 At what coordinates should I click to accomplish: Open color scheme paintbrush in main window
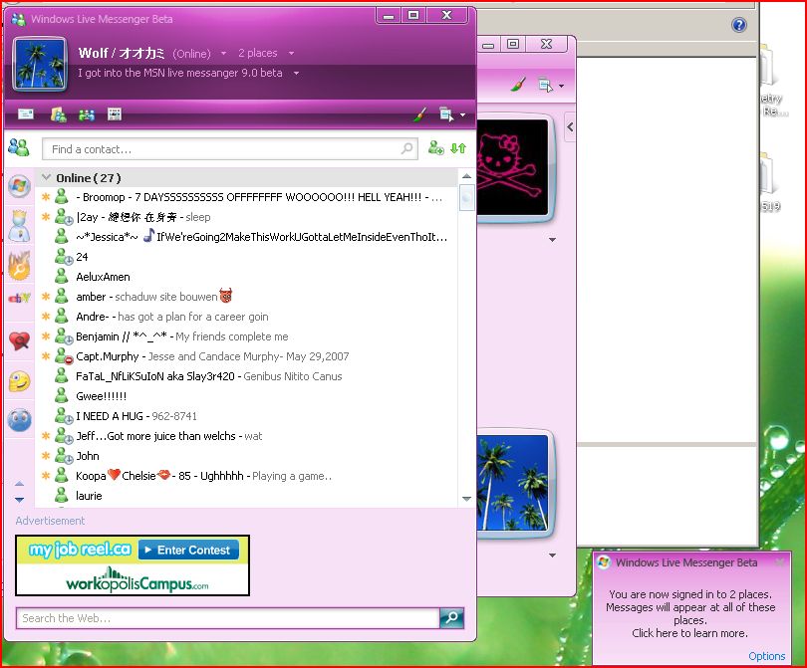click(x=420, y=114)
